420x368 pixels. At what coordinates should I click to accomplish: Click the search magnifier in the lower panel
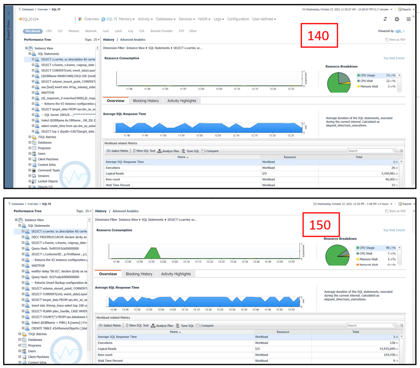(x=394, y=325)
